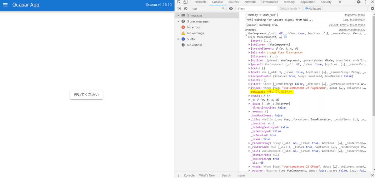Click the highlighted btnLabel property row

271,92
